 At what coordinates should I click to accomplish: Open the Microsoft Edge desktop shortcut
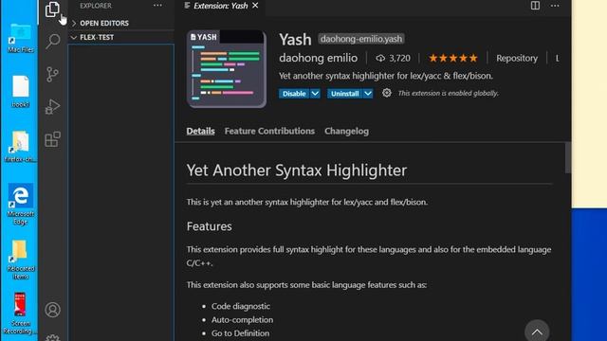20,205
